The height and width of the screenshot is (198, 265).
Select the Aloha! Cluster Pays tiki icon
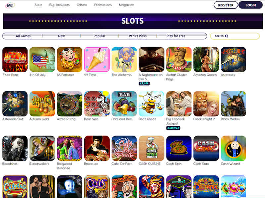(179, 59)
